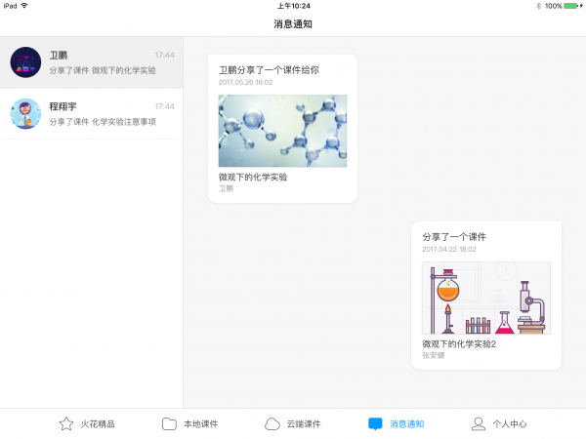Open the 个人中心 tab label
Image resolution: width=586 pixels, height=439 pixels.
point(510,424)
